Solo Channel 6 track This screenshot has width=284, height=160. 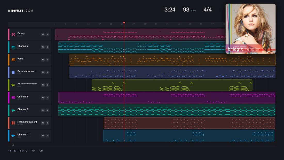[47, 110]
